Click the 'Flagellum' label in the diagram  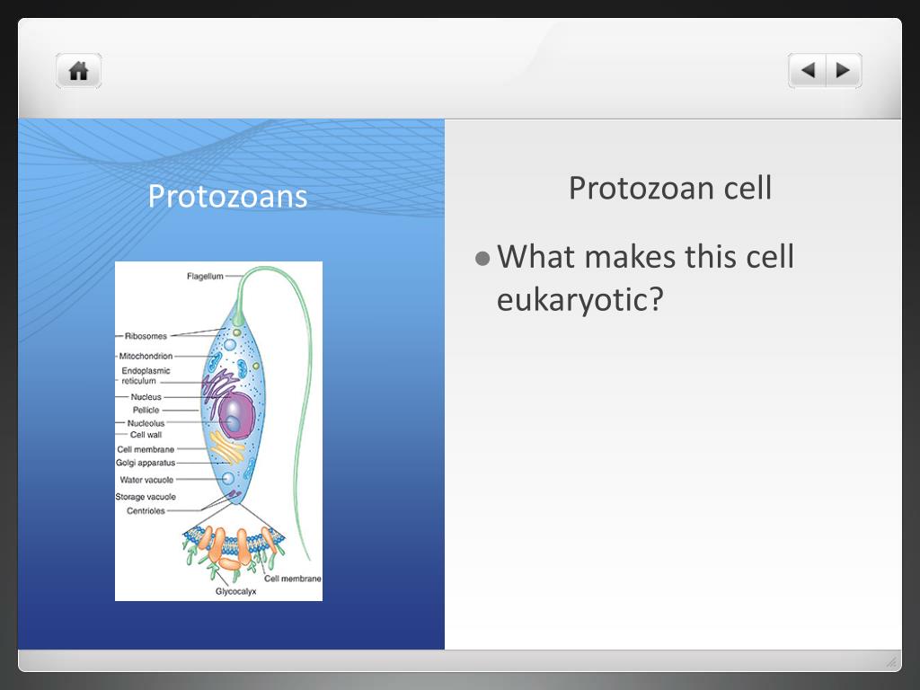pyautogui.click(x=205, y=276)
